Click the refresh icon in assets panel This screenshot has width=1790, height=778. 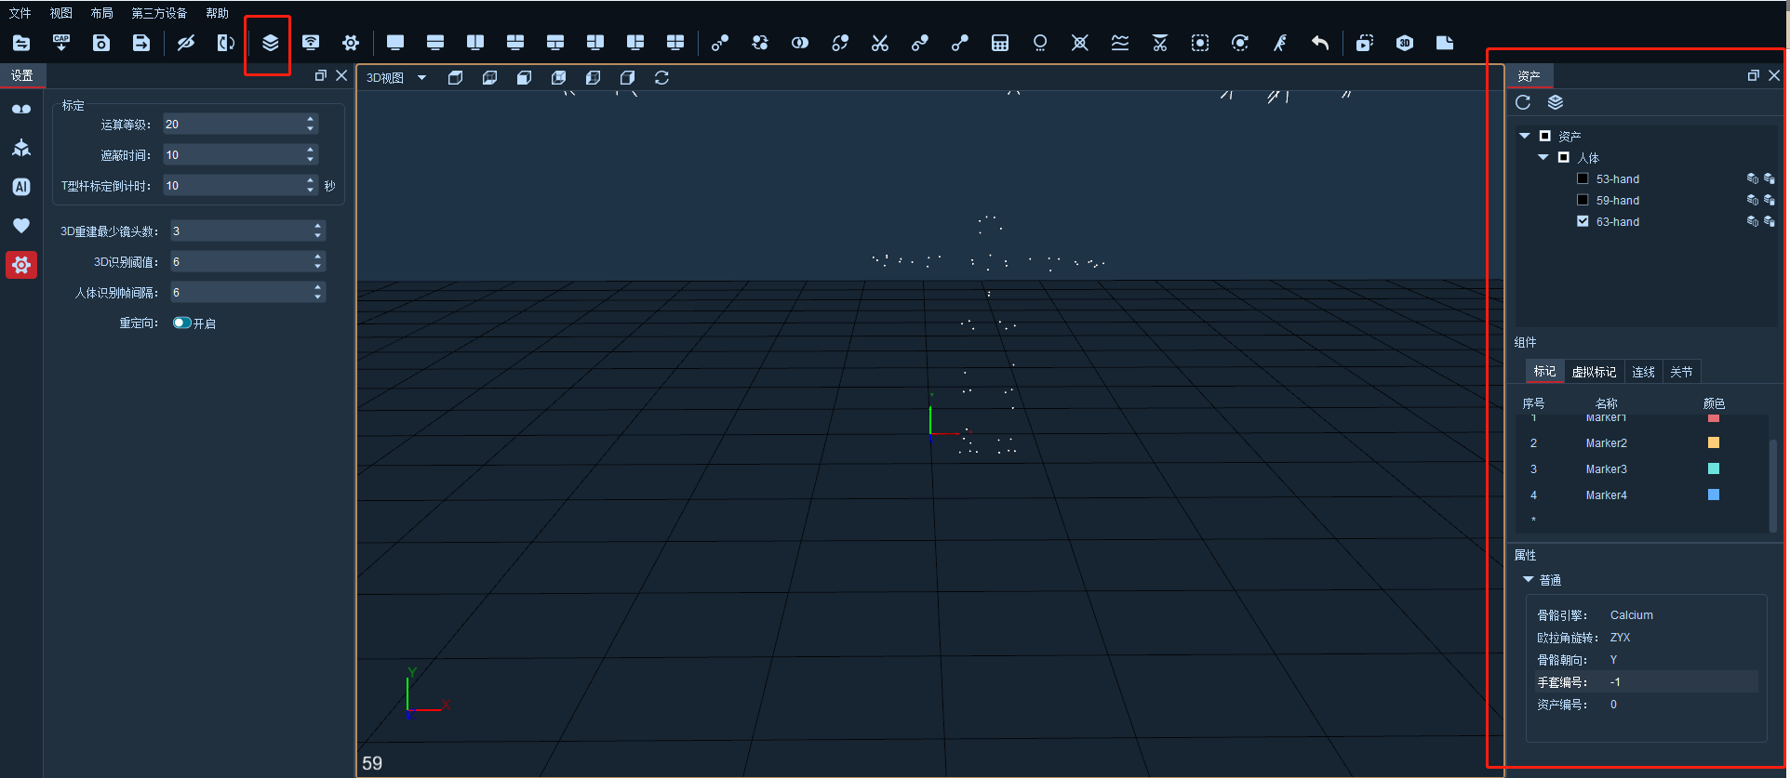tap(1523, 102)
